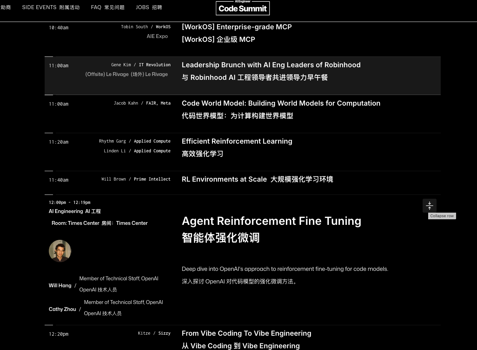Click the Chinese description 深入探讨 OpenAI
477x350 pixels.
(x=240, y=282)
